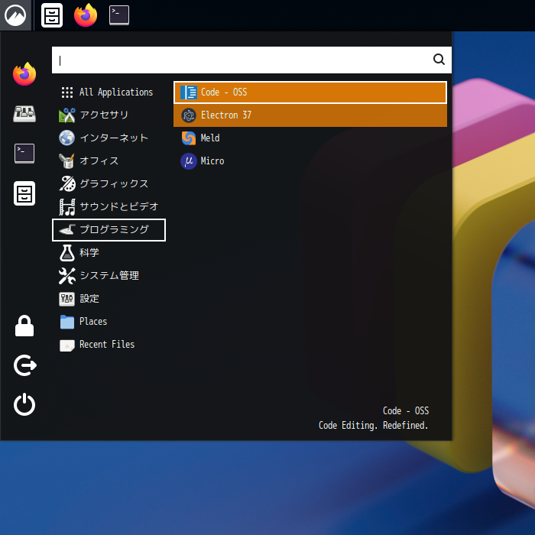The width and height of the screenshot is (535, 535).
Task: Open settings manager favorite in sidebar
Action: (24, 114)
